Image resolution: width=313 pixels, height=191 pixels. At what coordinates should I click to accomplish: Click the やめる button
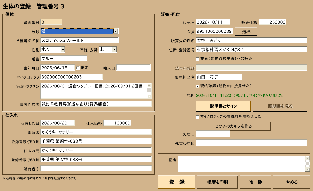tap(292, 182)
